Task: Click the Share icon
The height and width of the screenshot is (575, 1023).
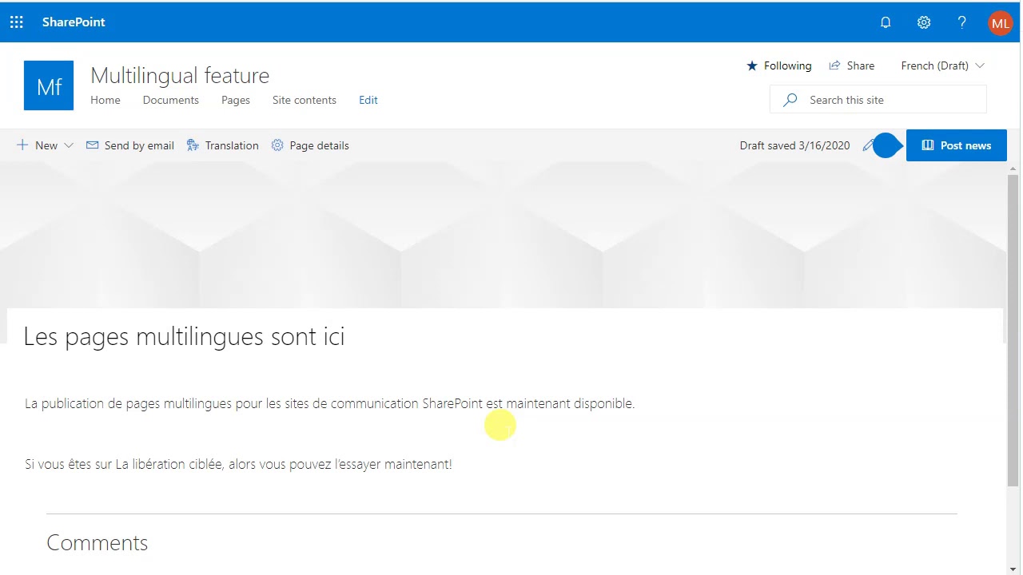Action: click(x=834, y=65)
